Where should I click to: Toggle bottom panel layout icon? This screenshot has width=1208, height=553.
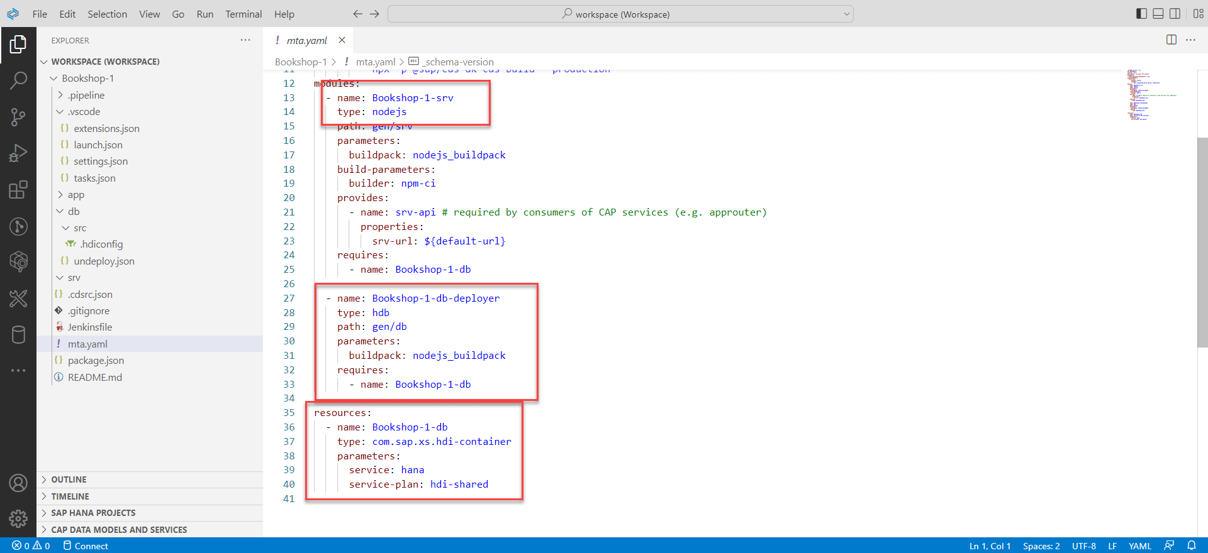pos(1158,14)
